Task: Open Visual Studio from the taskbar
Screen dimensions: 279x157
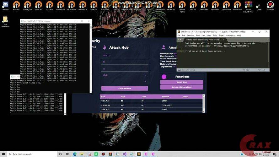Action: click(x=125, y=154)
